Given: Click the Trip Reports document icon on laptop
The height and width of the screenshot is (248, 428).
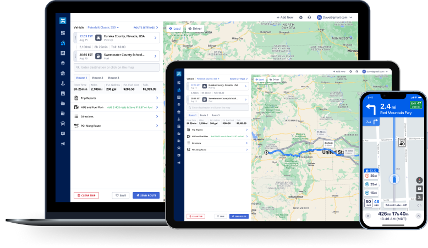Looking at the screenshot, I should tap(76, 98).
